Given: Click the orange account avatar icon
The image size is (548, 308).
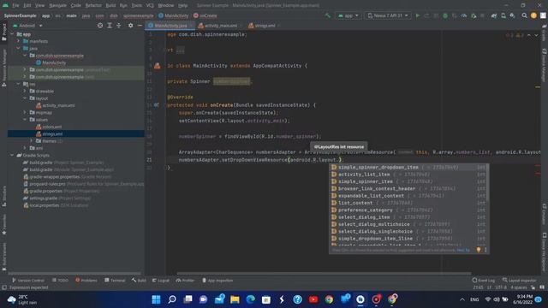Looking at the screenshot, I should (x=533, y=15).
